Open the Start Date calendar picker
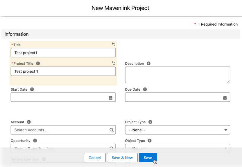242x167 pixels. [110, 98]
